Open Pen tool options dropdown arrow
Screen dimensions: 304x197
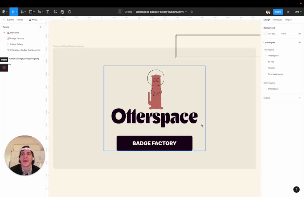[x=42, y=12]
